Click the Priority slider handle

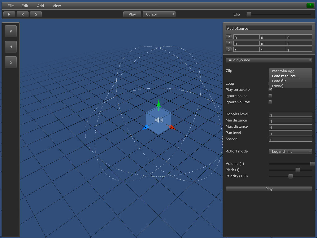point(290,176)
